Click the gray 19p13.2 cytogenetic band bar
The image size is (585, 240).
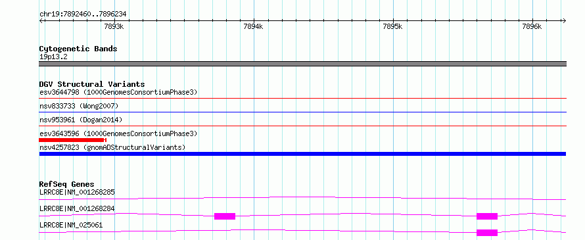point(302,64)
